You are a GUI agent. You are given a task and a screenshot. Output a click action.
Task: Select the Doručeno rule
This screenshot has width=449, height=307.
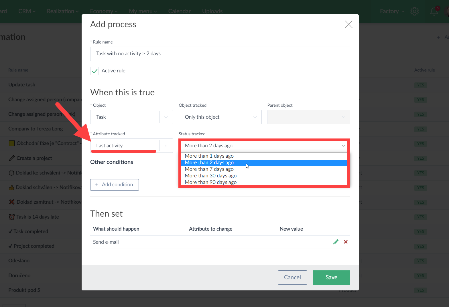19,276
